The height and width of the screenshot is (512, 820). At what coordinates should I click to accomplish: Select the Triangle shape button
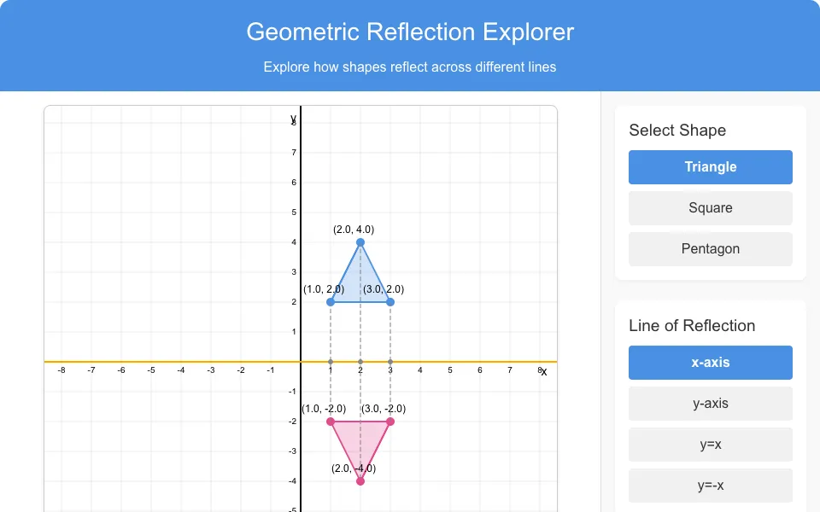[x=710, y=167]
